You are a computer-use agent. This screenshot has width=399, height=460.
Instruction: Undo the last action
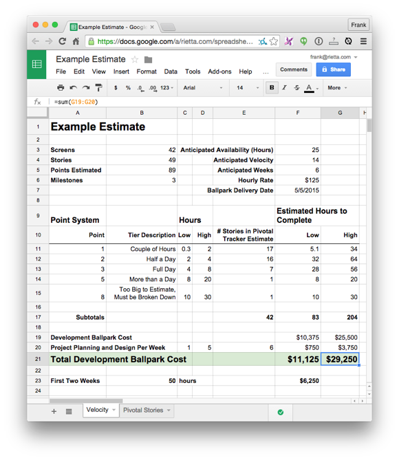pos(74,87)
